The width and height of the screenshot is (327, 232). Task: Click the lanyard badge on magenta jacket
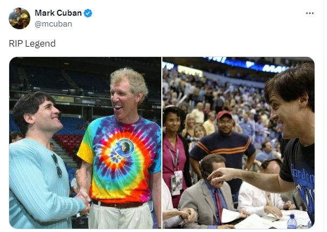[x=176, y=183]
